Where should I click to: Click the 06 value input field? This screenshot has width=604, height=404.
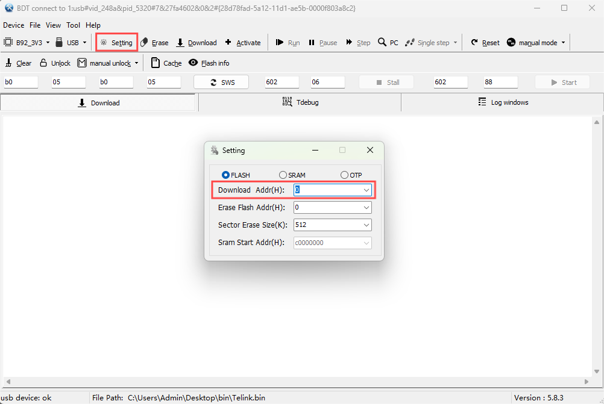328,82
